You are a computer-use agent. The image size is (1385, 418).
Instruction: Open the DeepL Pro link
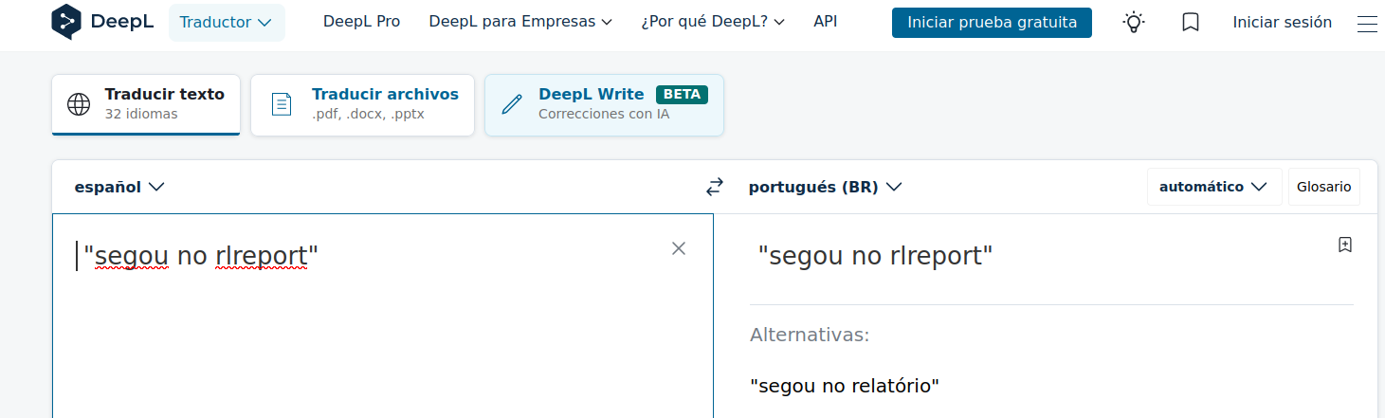pos(361,22)
